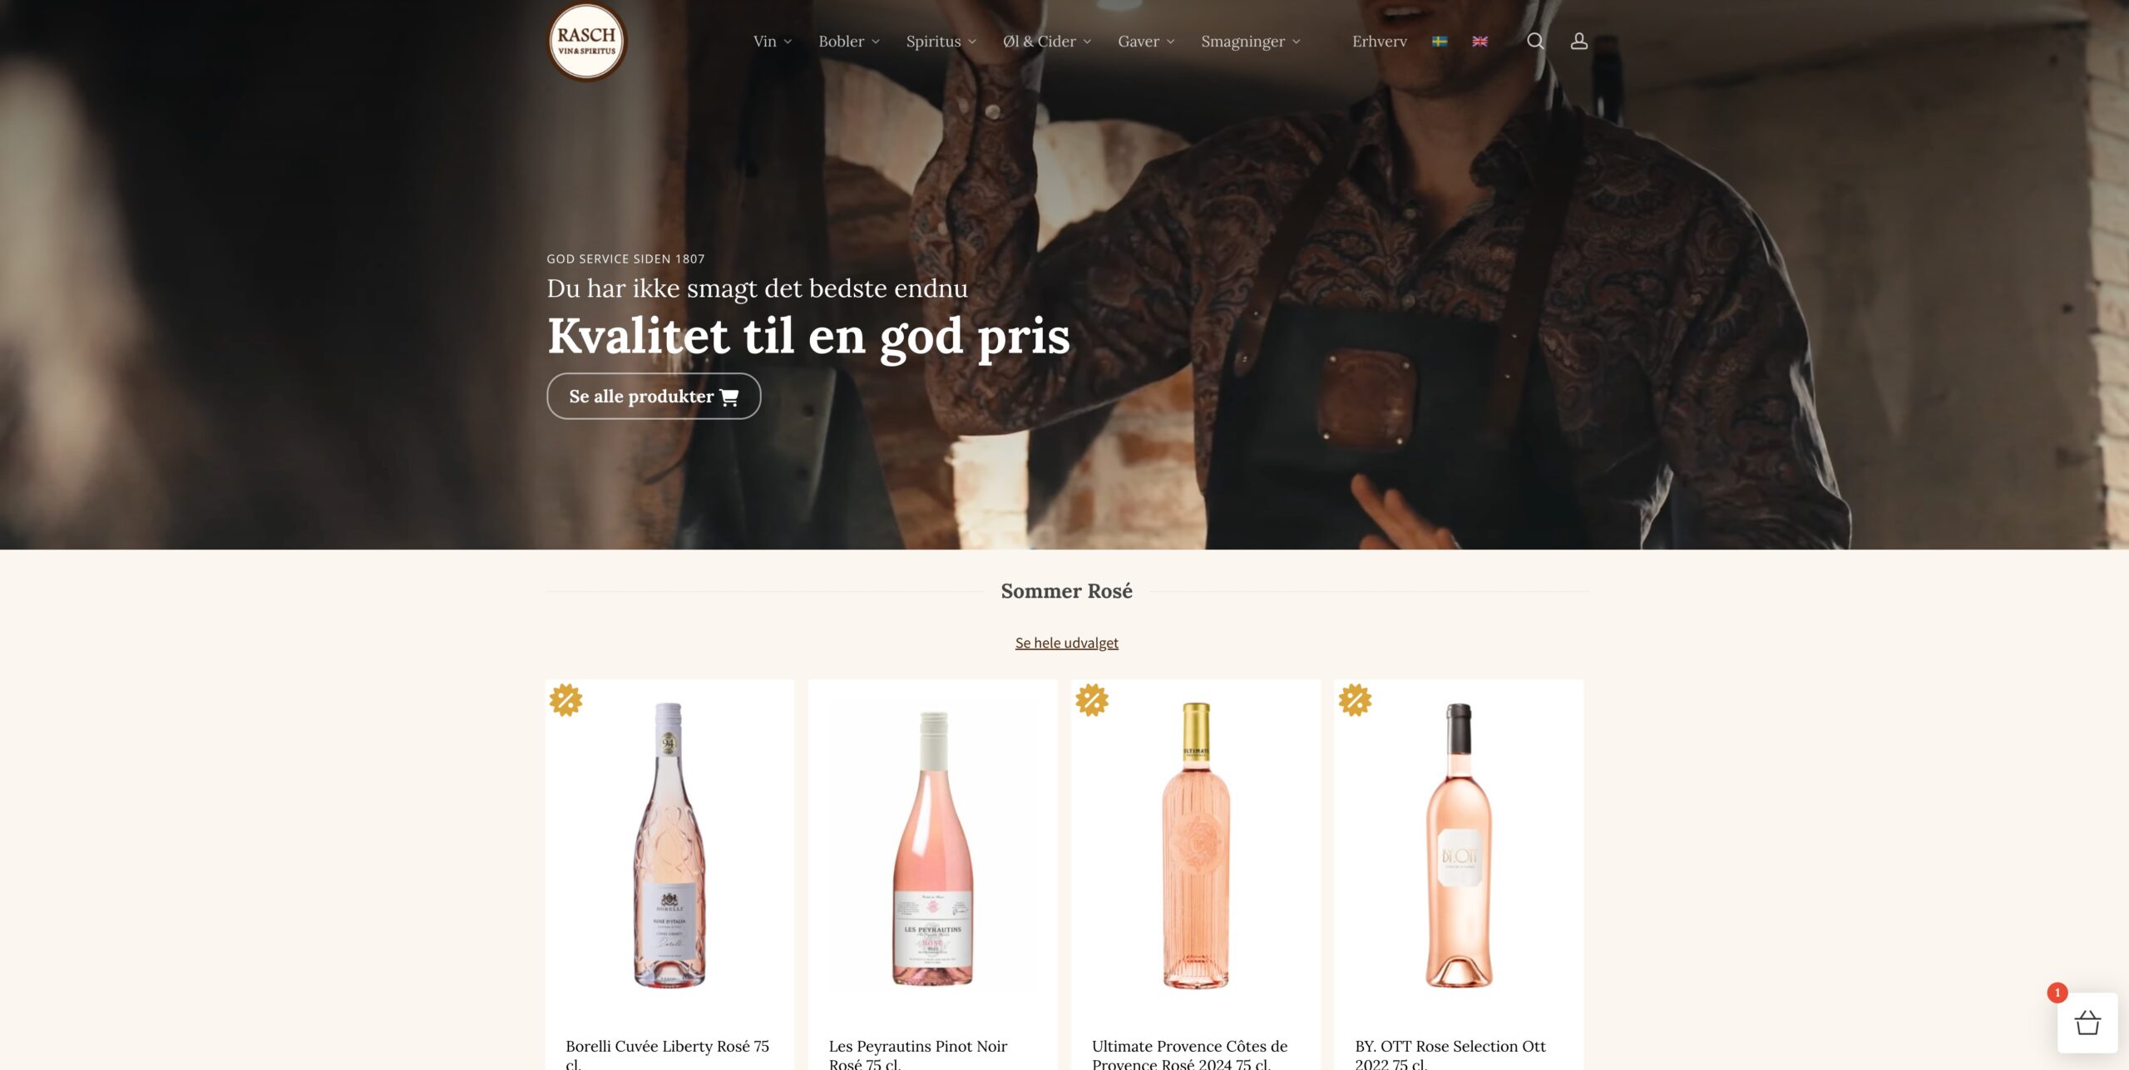The image size is (2129, 1070).
Task: Open the Gaver menu item
Action: (1146, 41)
